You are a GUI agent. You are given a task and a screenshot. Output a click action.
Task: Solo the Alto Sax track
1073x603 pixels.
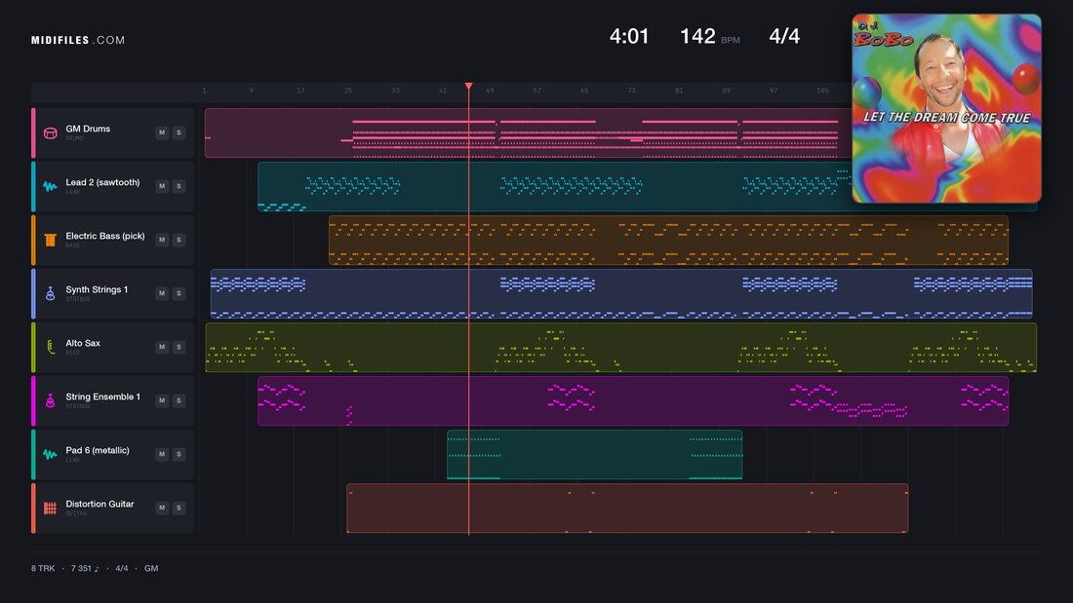pos(179,347)
